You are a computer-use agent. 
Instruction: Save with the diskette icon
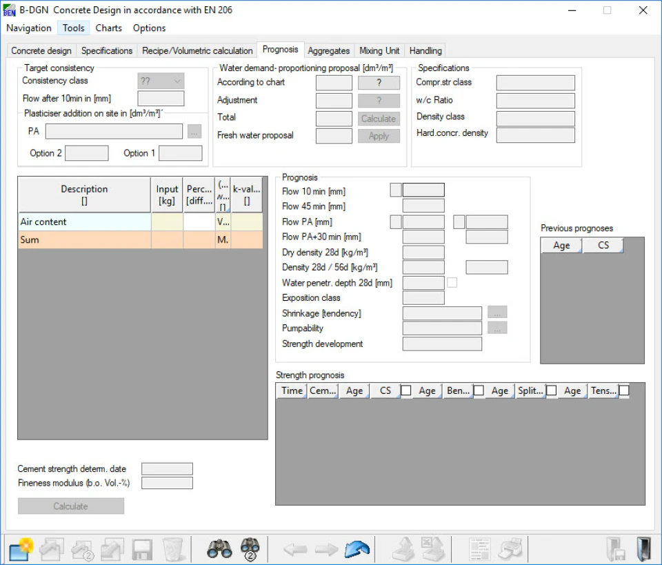pyautogui.click(x=142, y=549)
